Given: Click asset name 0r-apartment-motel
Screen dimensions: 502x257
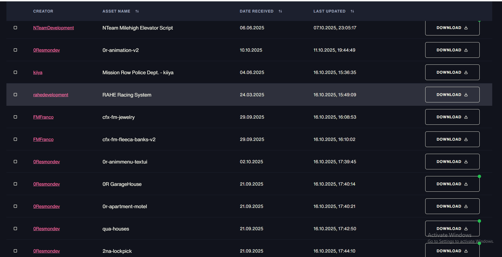Looking at the screenshot, I should [x=125, y=206].
